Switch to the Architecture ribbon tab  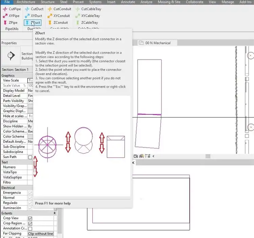click(x=26, y=2)
